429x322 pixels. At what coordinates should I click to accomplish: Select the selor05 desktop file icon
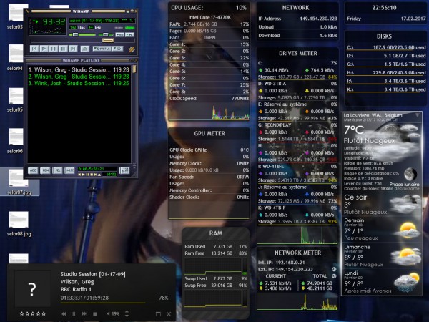point(16,100)
